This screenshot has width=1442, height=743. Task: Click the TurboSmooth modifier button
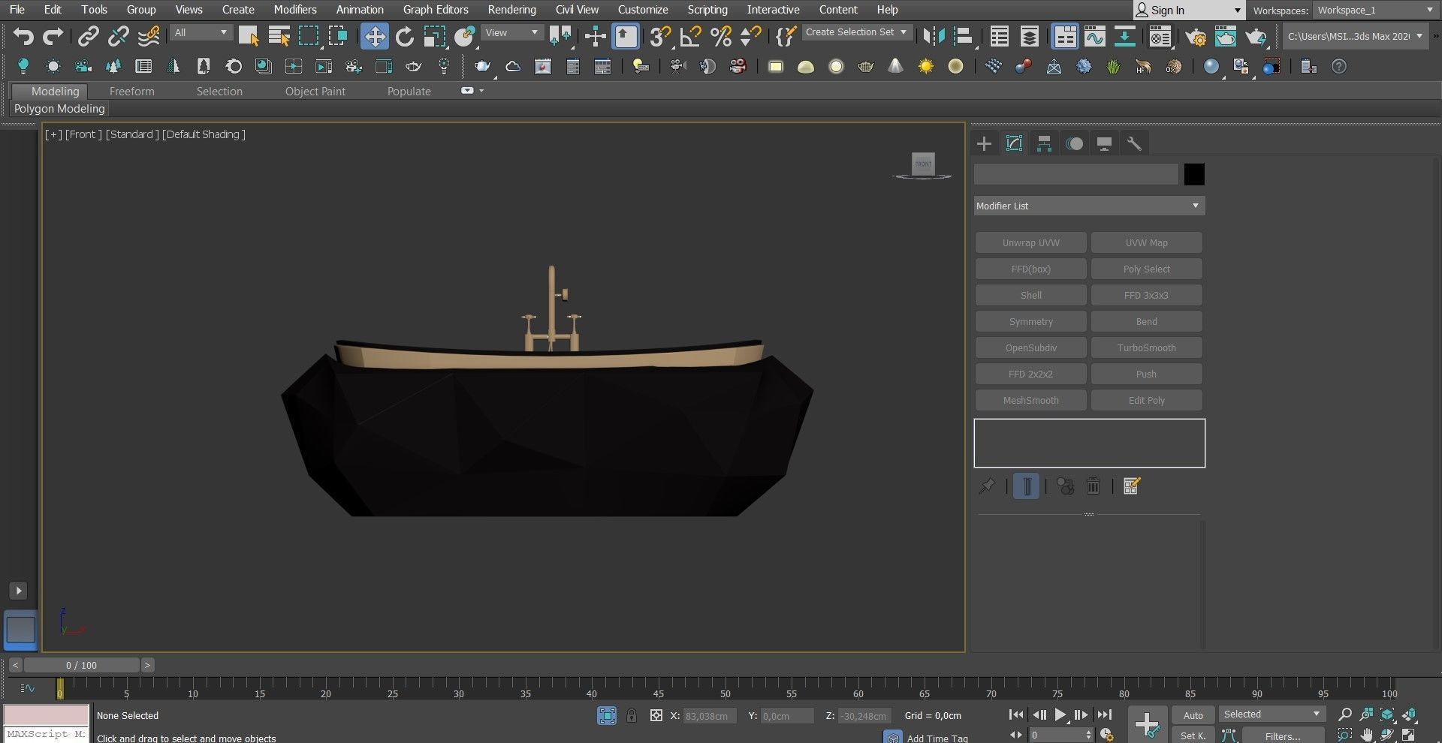(1146, 347)
